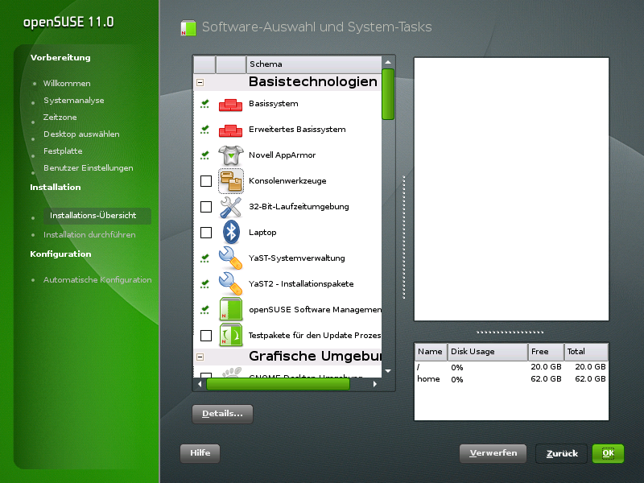The width and height of the screenshot is (644, 483).
Task: Click the Name column header in disk table
Action: [431, 352]
